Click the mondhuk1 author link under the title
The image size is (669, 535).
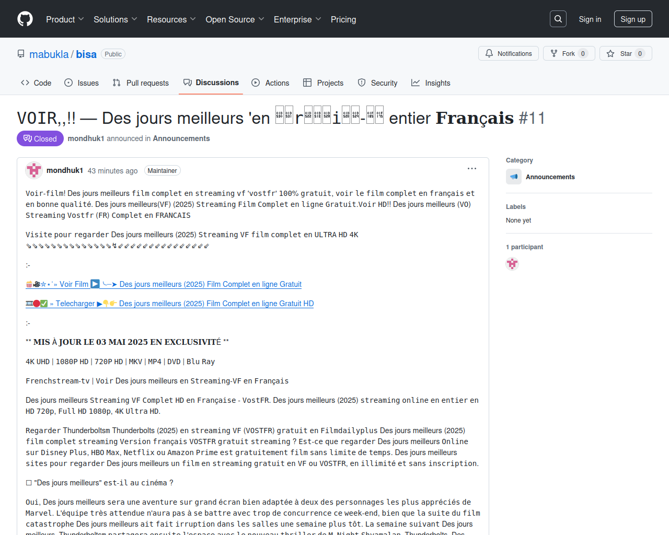(x=86, y=138)
